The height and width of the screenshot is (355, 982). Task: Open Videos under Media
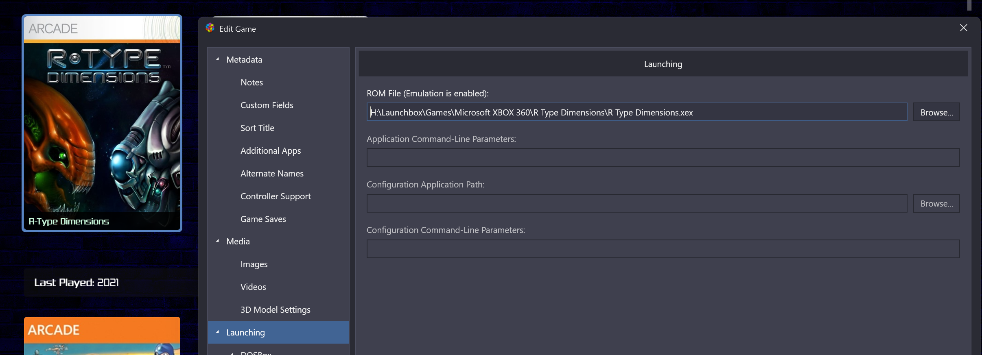253,287
